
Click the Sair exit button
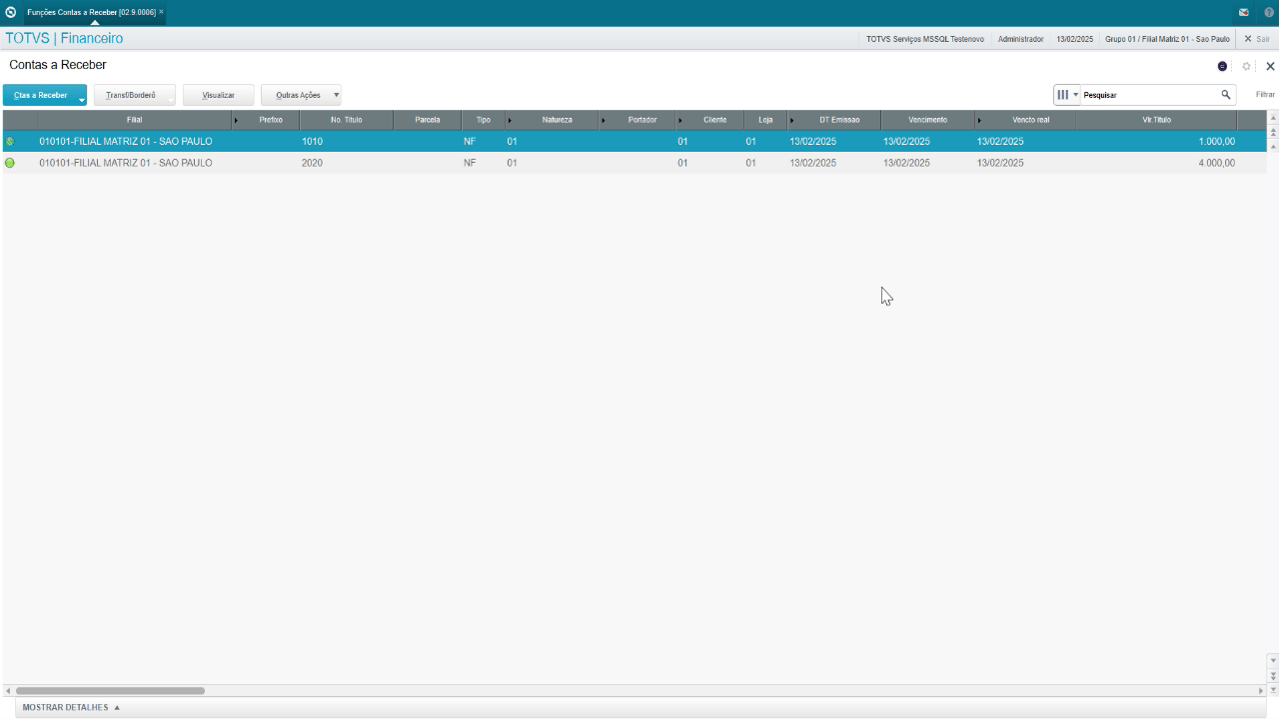pos(1257,39)
